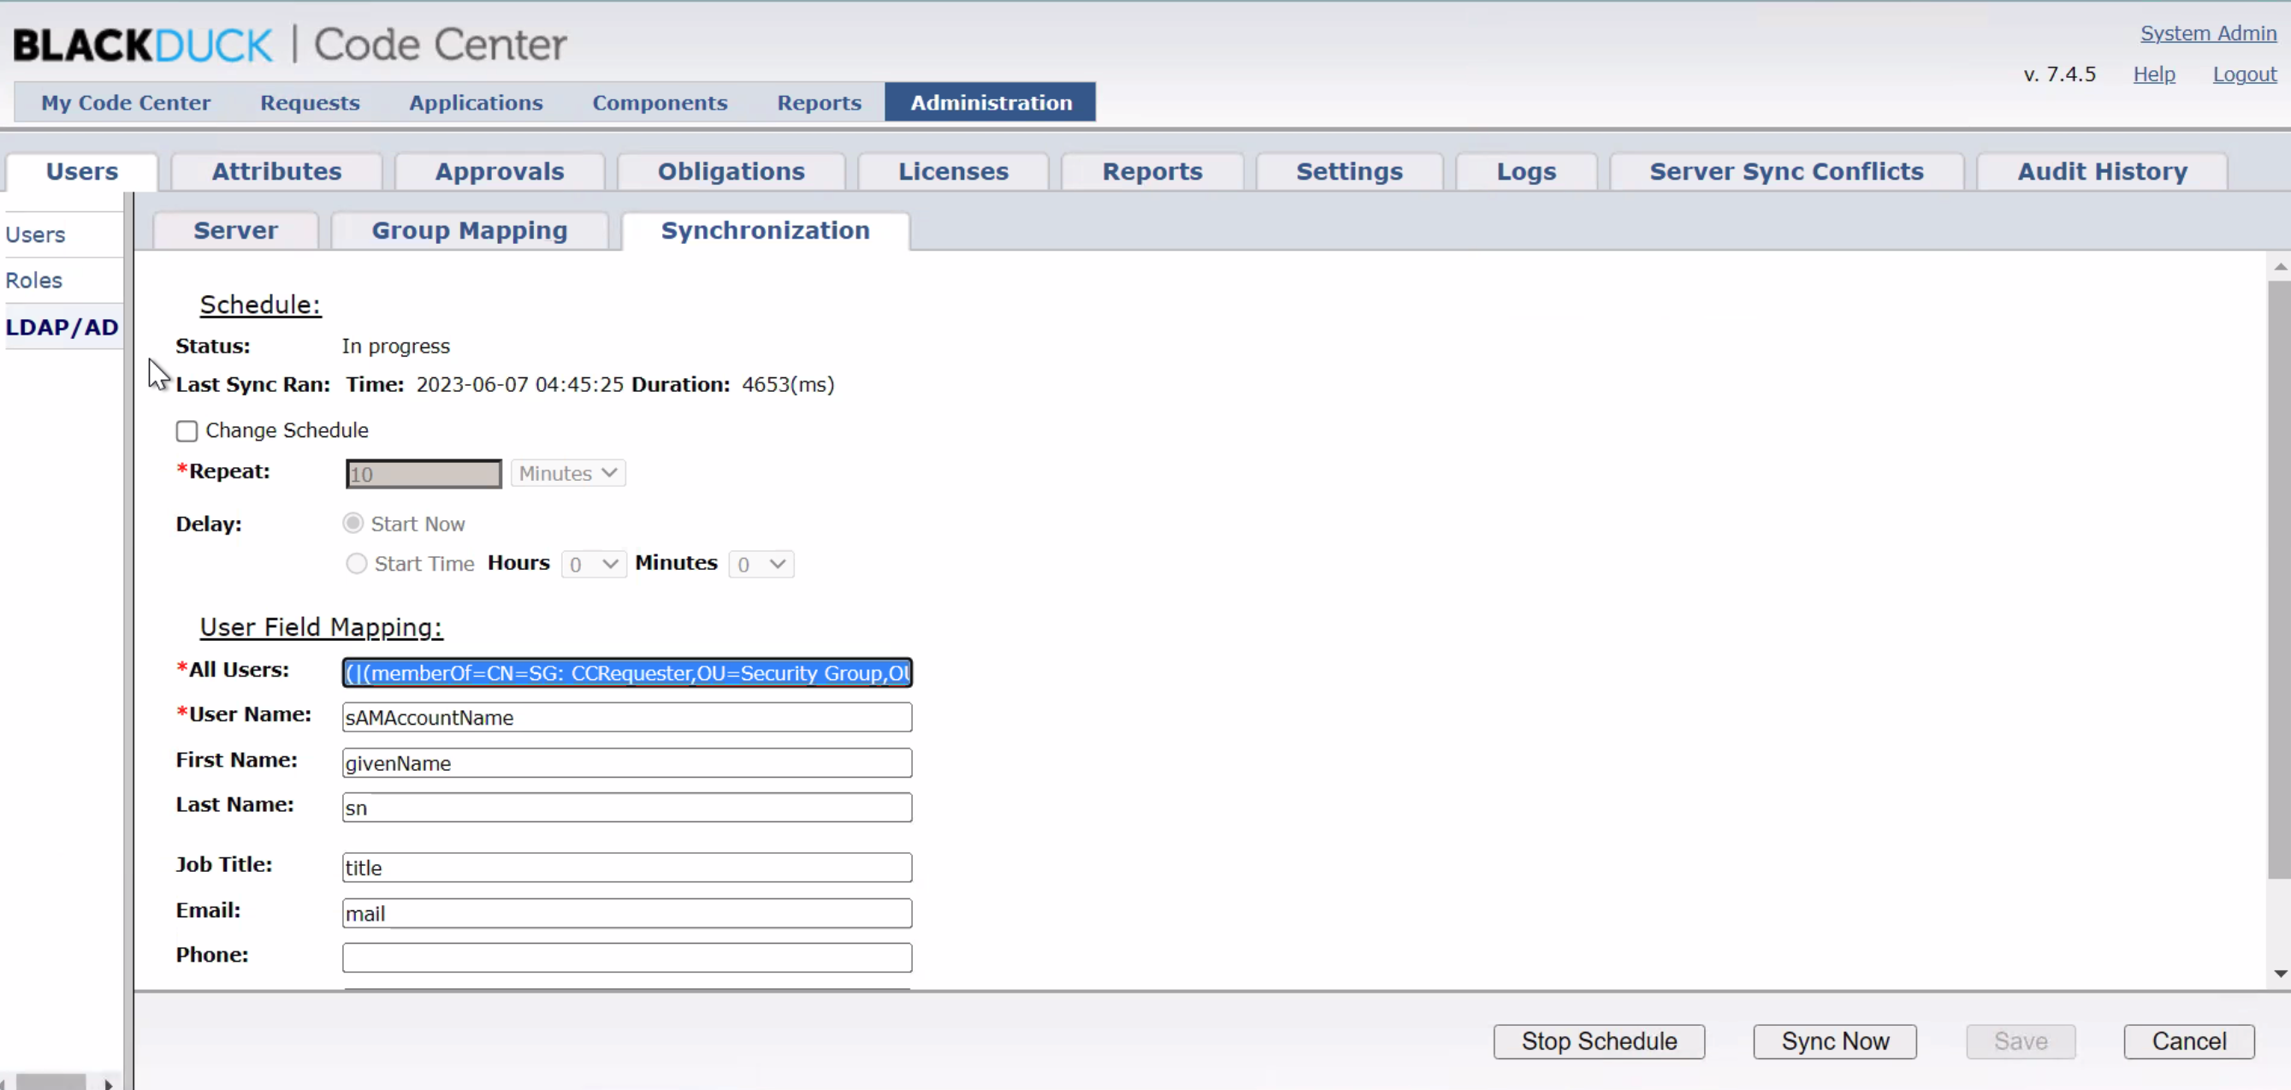Open the Help link
The image size is (2291, 1090).
2153,74
